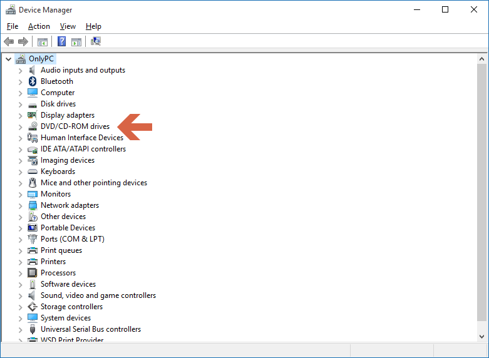The width and height of the screenshot is (489, 358).
Task: Expand the Portable Devices chevron
Action: pyautogui.click(x=20, y=228)
